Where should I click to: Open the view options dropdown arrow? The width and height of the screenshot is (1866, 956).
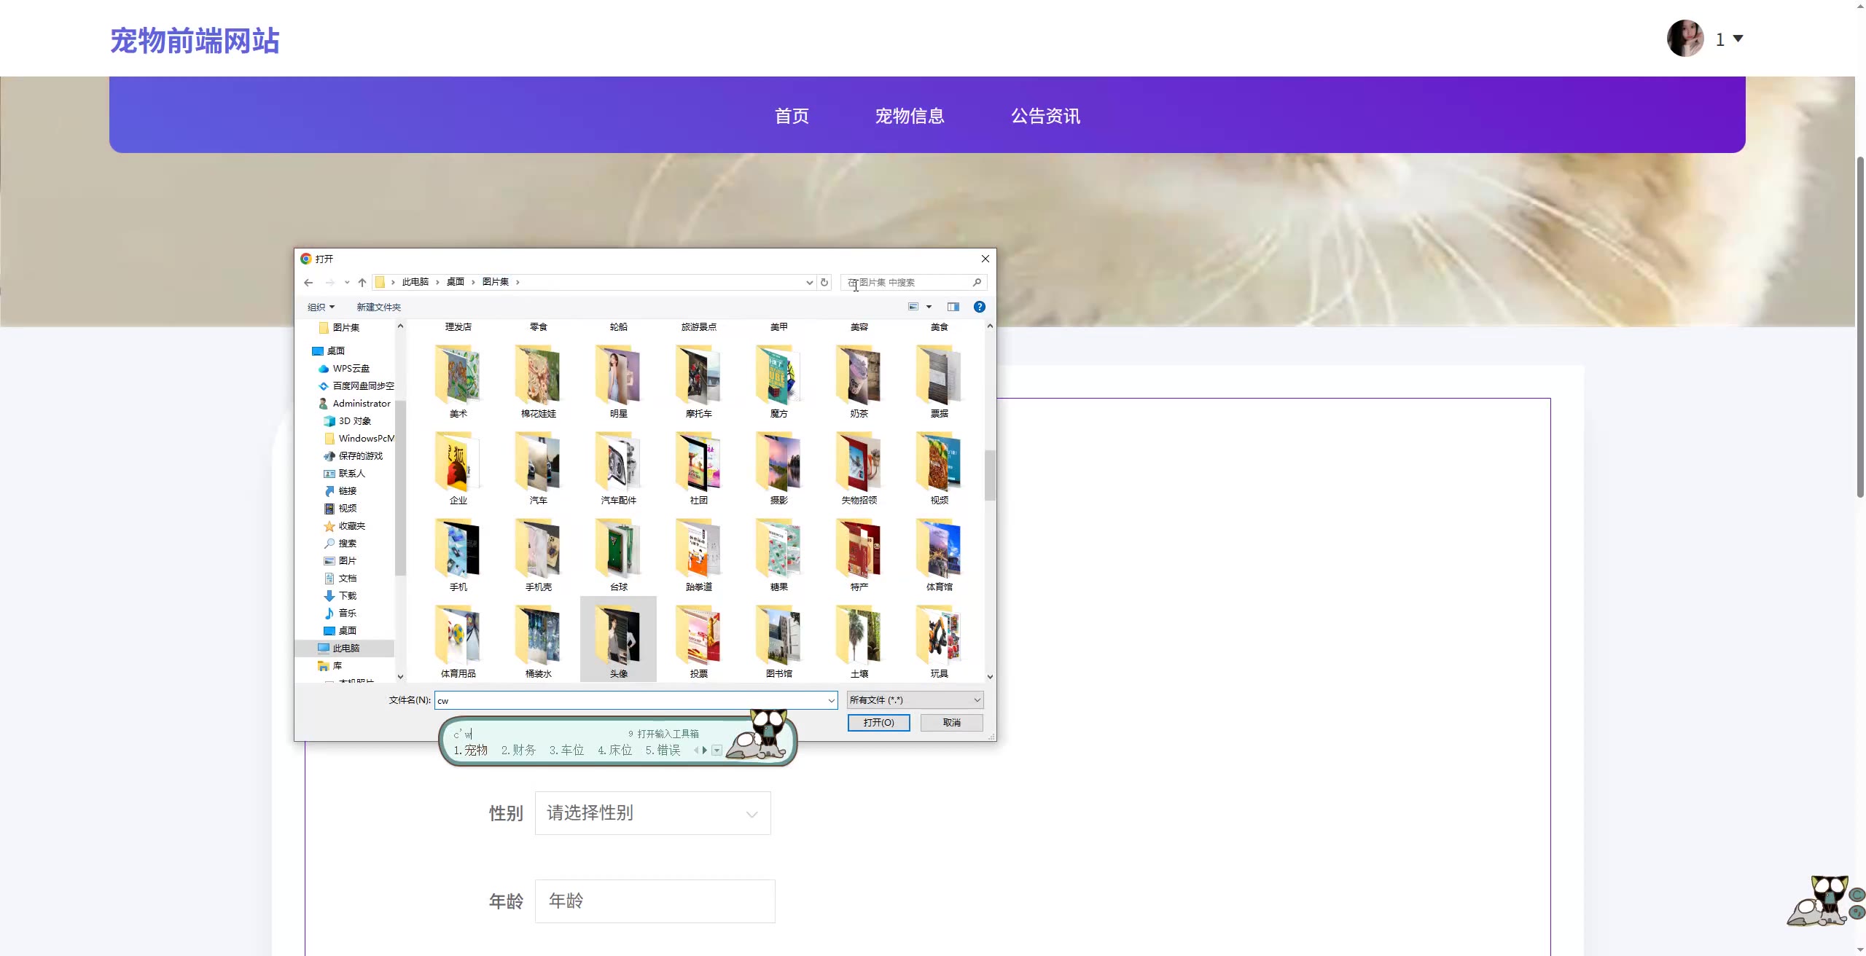point(929,307)
